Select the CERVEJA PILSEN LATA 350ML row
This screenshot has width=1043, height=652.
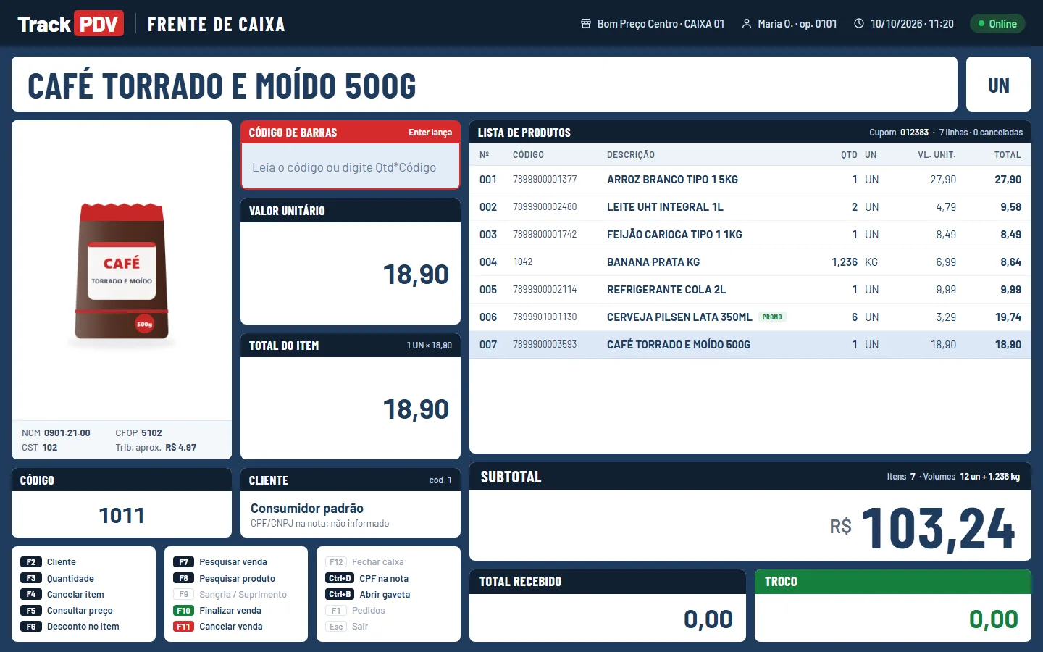[750, 317]
